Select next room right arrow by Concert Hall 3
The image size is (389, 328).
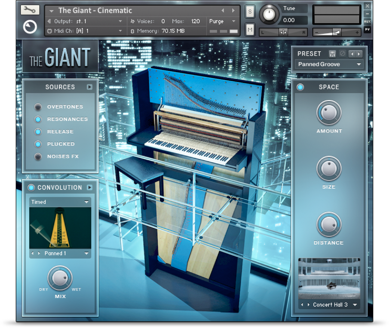click(x=308, y=305)
